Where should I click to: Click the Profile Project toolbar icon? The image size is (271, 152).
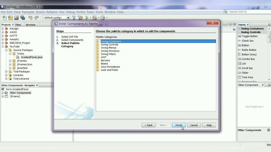103,18
